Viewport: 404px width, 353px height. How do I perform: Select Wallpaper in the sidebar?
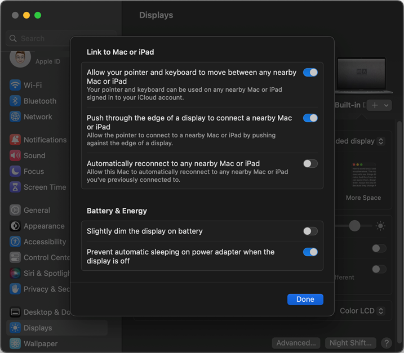41,343
